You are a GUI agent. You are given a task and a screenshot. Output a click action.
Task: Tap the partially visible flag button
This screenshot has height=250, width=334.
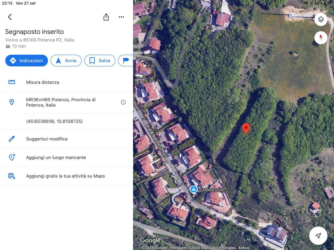[126, 61]
